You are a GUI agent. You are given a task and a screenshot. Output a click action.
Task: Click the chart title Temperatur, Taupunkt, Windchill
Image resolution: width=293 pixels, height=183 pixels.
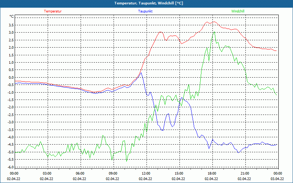(x=149, y=3)
